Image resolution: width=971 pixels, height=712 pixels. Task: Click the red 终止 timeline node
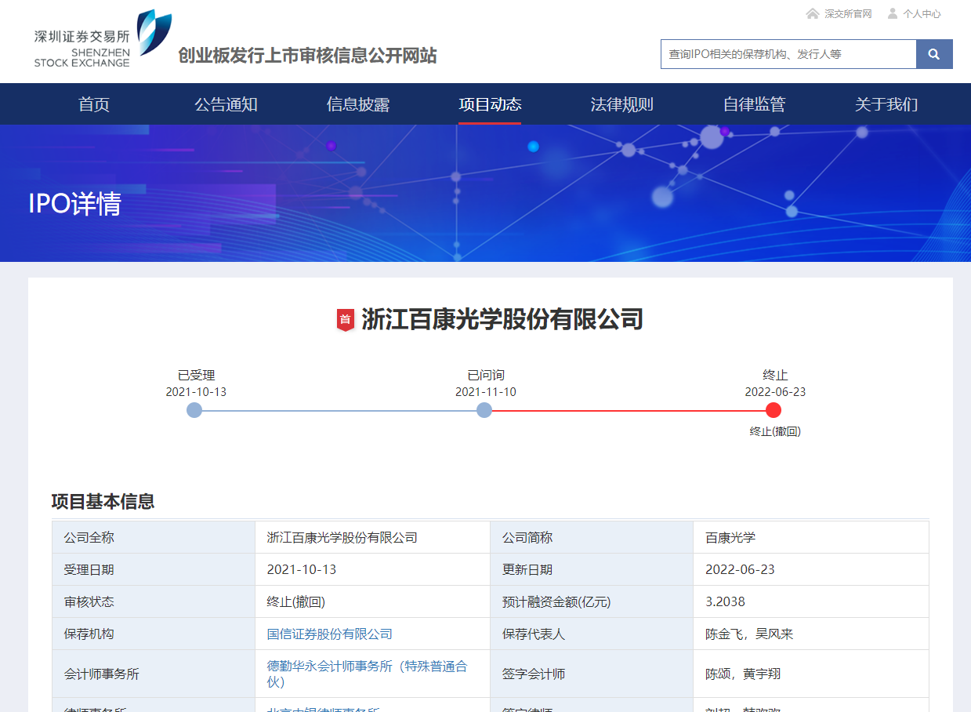pyautogui.click(x=774, y=410)
